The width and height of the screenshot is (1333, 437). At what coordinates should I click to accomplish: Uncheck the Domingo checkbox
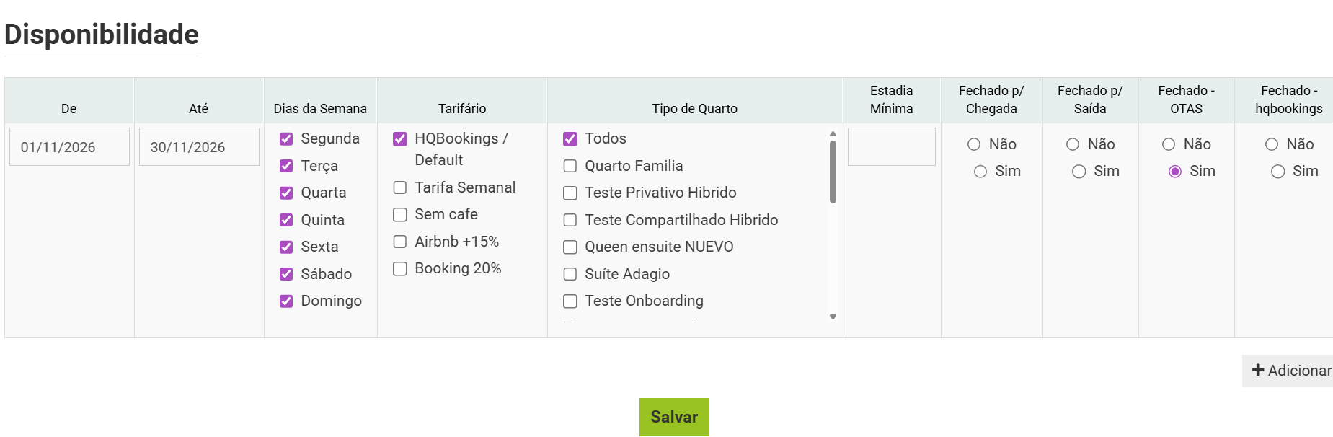click(286, 301)
